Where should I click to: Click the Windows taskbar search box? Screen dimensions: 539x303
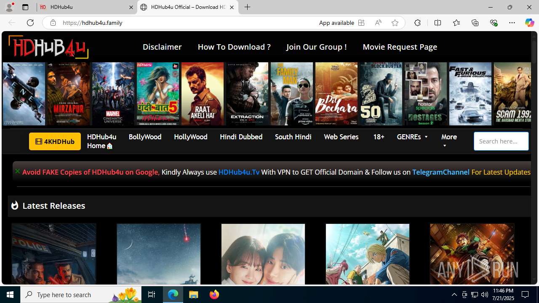[80, 295]
